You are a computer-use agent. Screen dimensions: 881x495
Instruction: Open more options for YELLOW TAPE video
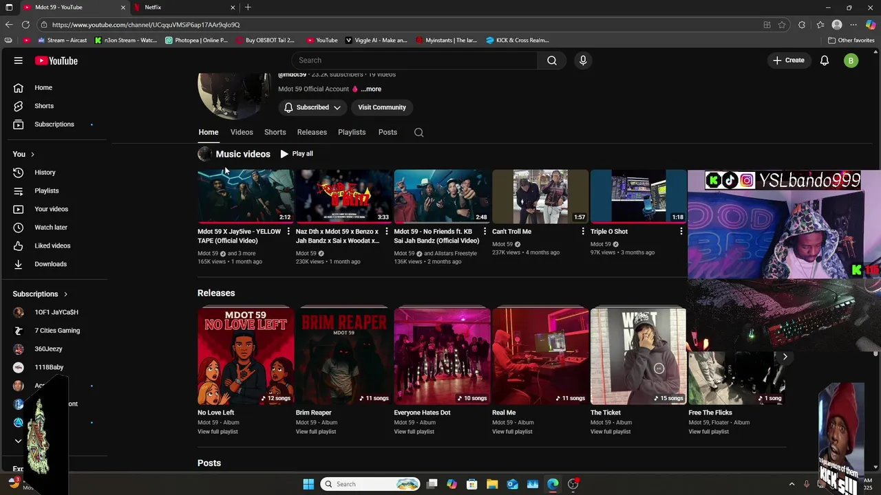(x=288, y=232)
